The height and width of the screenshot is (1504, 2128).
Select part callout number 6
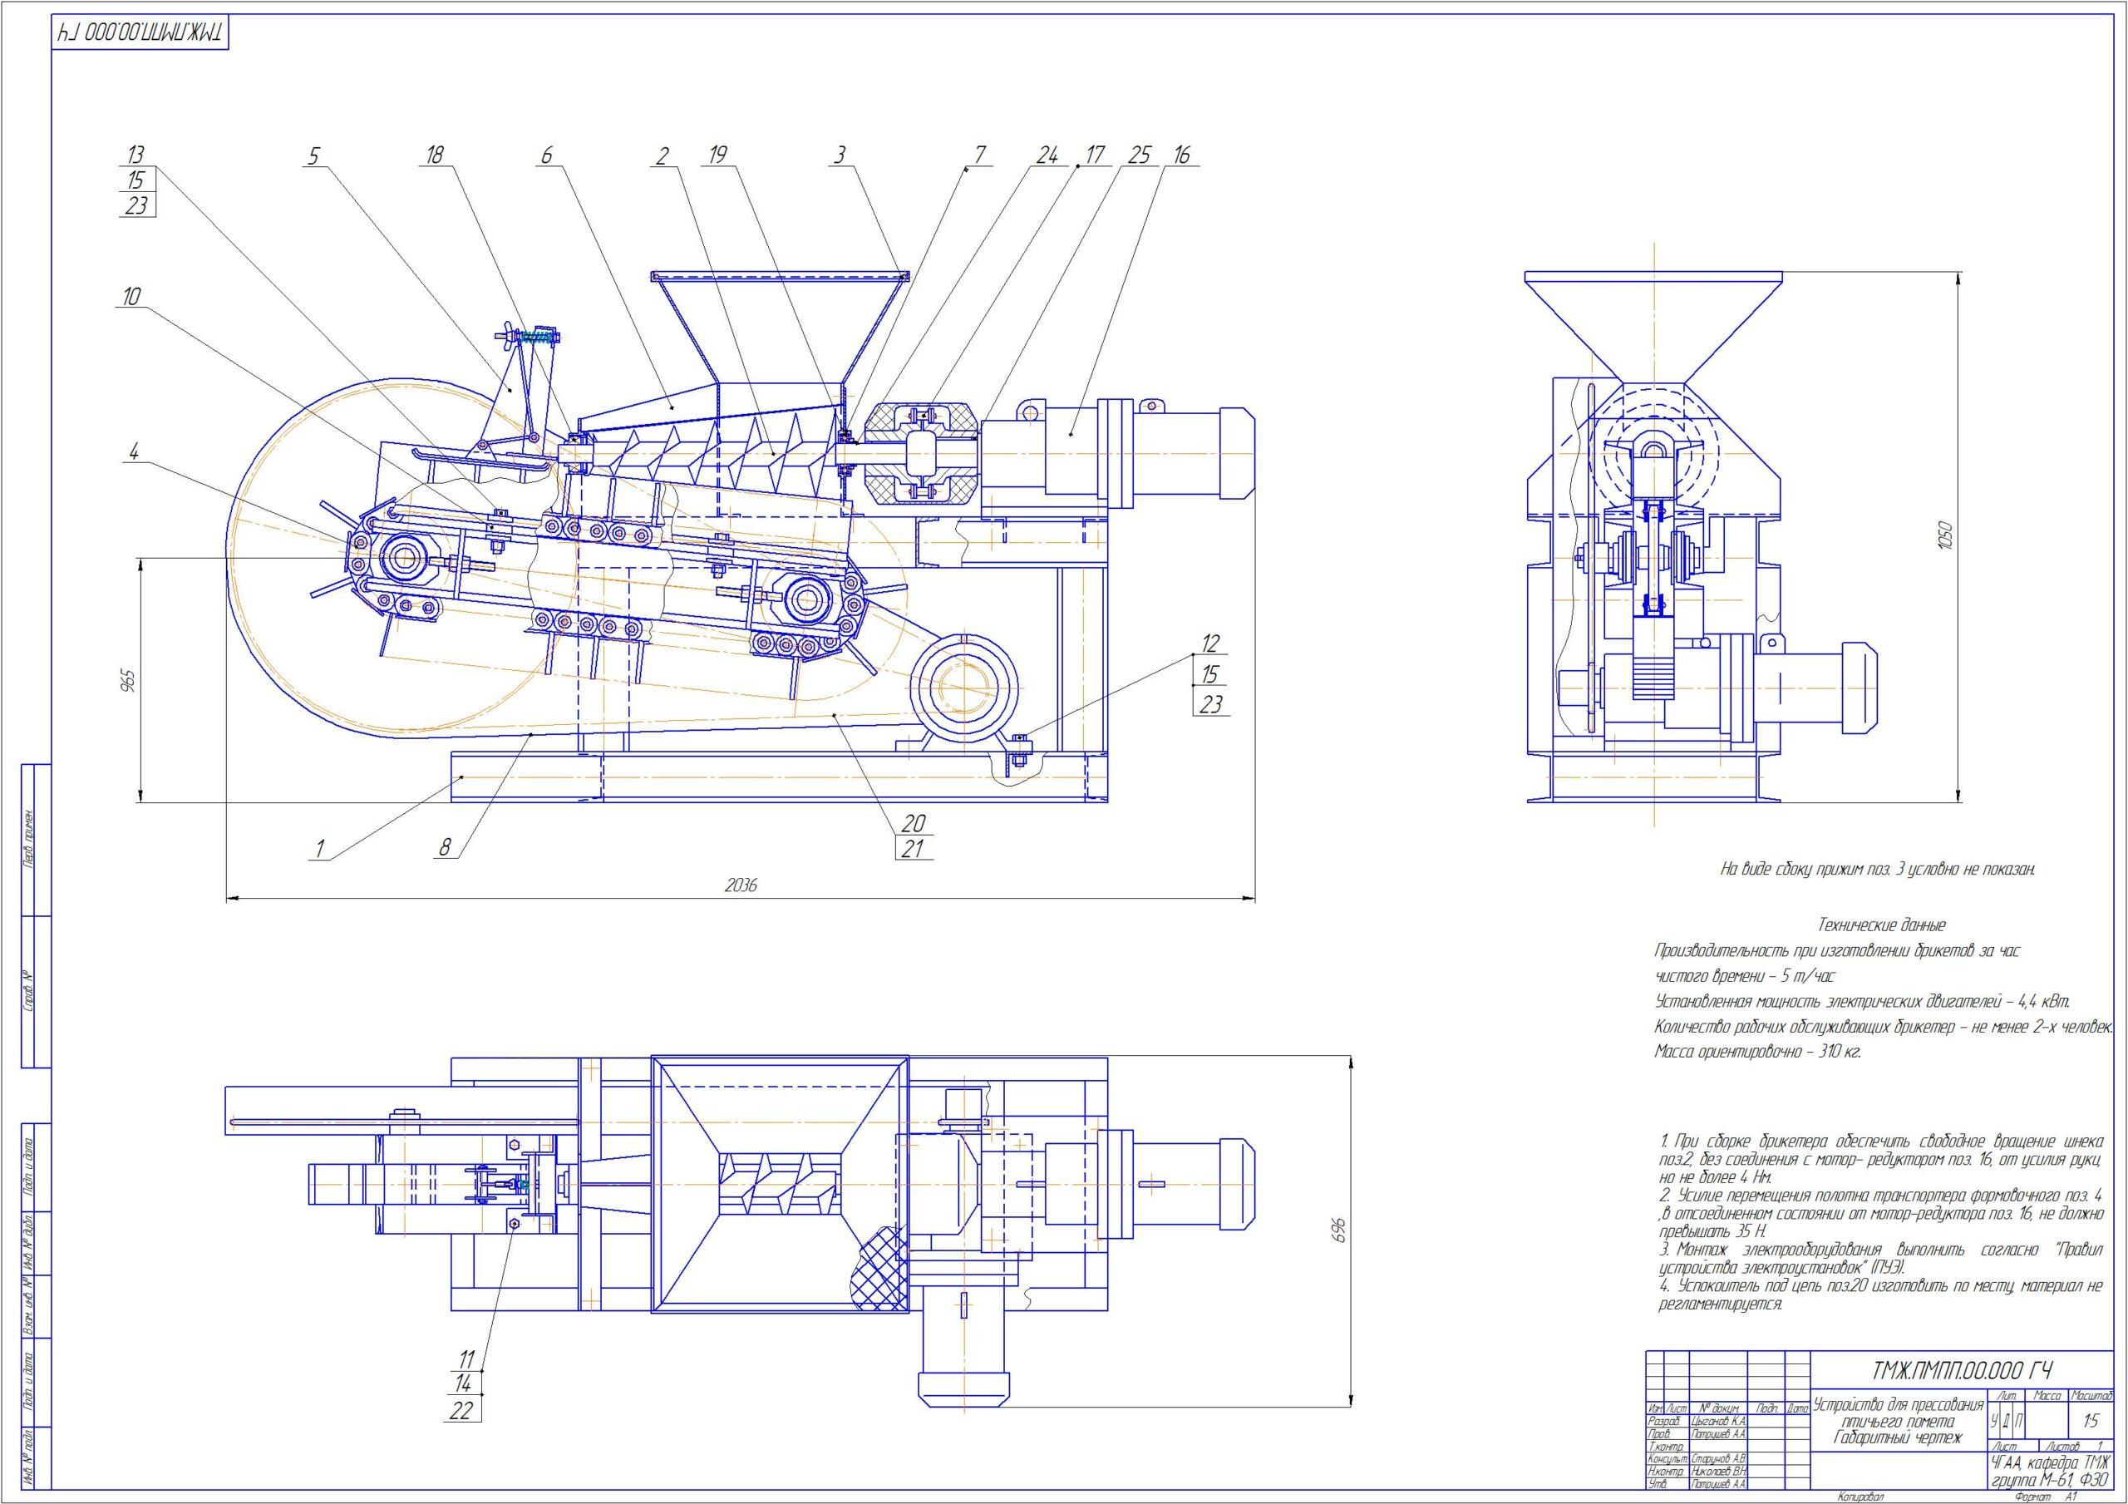click(546, 155)
